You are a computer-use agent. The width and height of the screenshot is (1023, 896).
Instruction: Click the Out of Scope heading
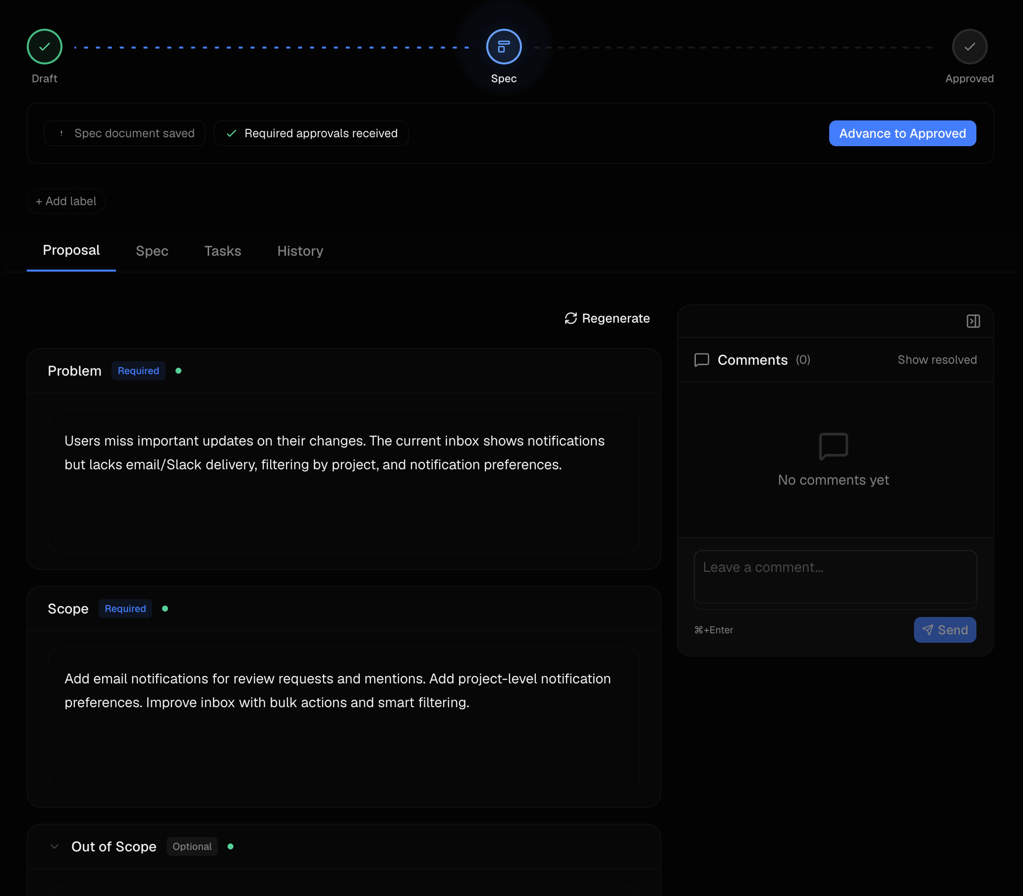(x=114, y=847)
